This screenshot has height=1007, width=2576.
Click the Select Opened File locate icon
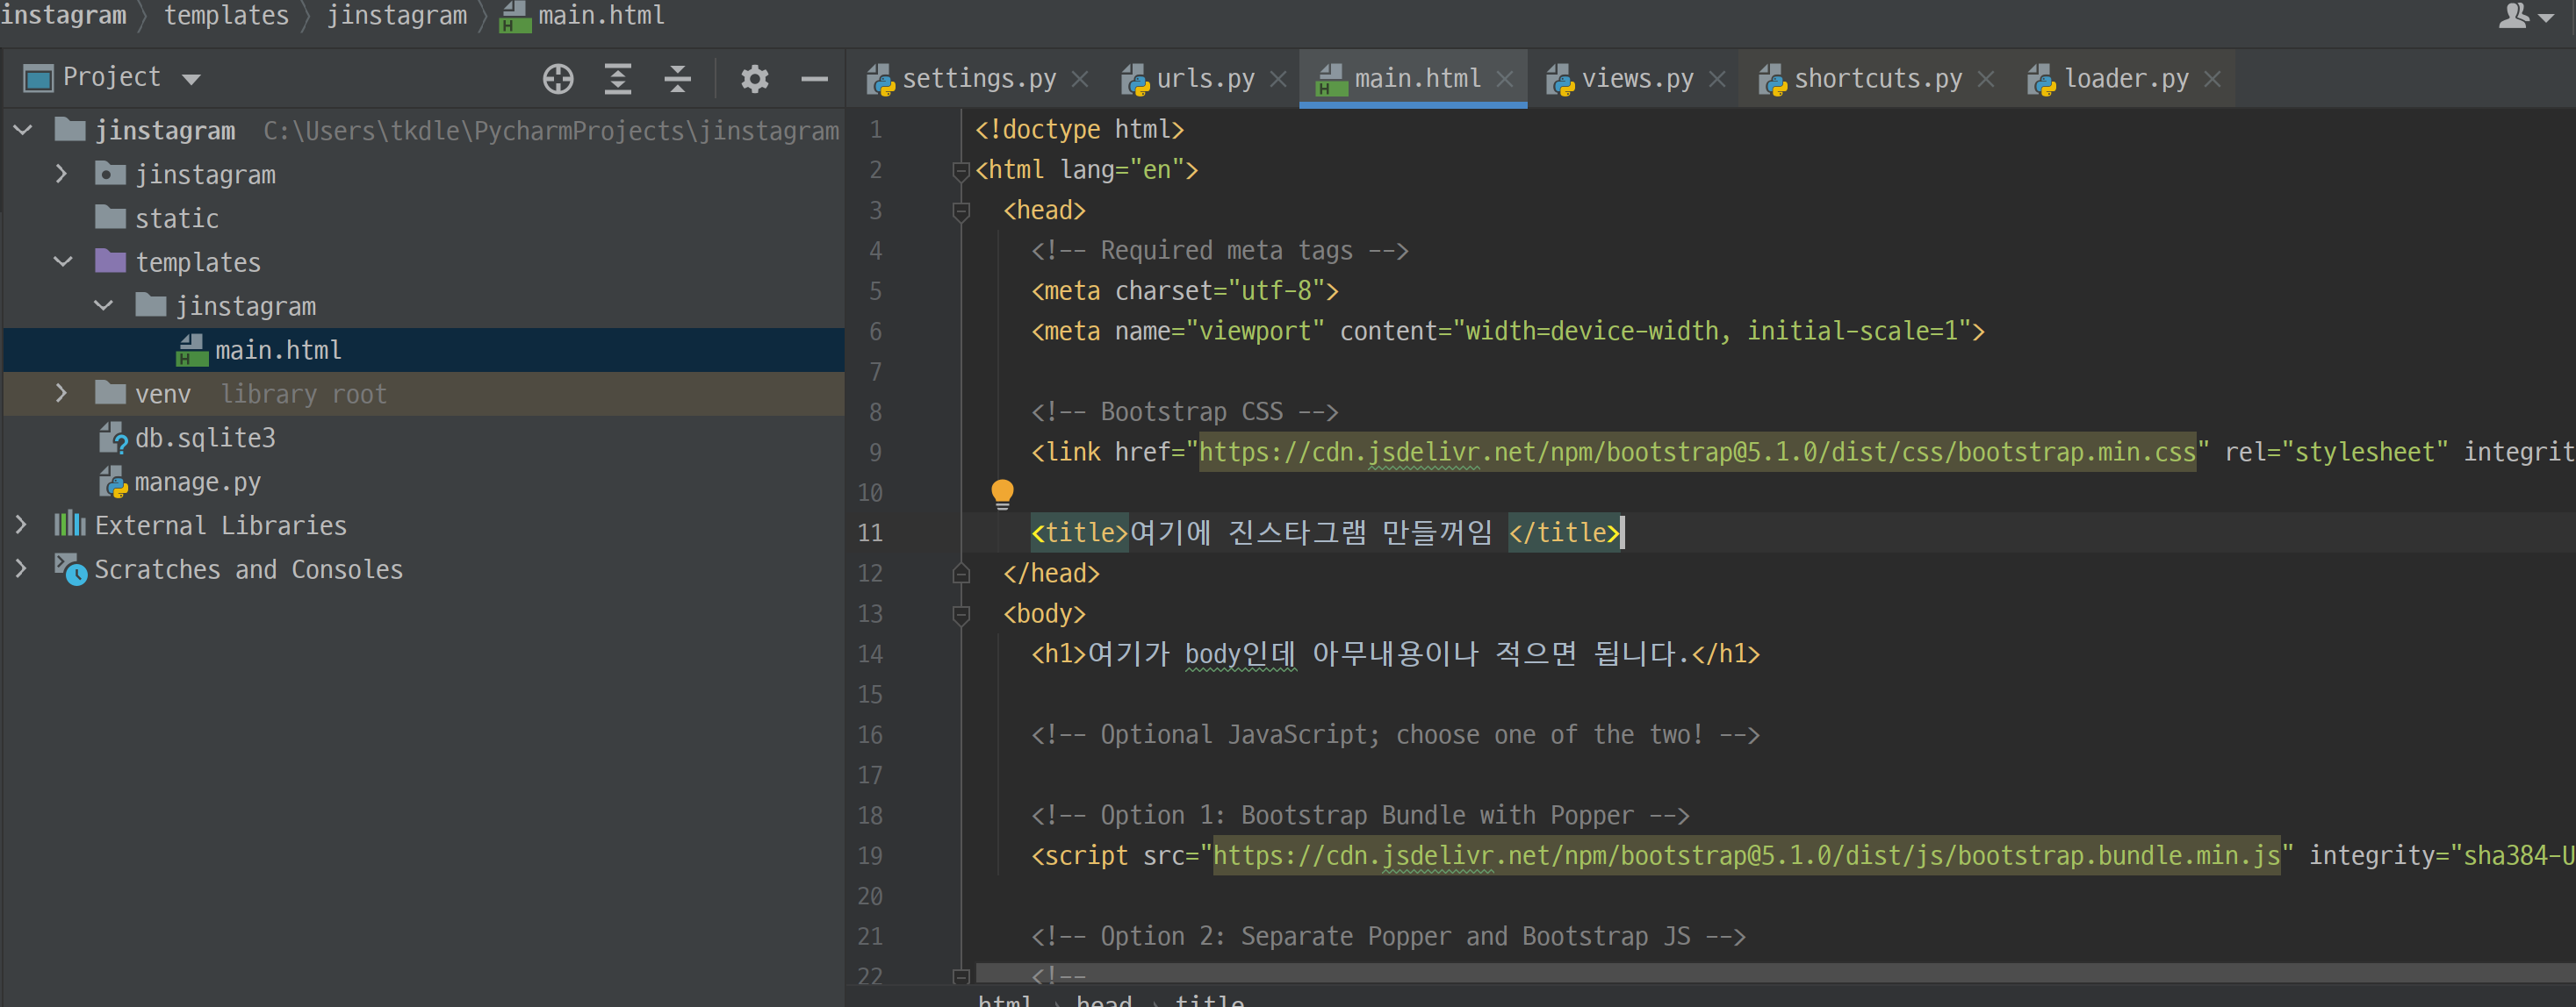(558, 78)
